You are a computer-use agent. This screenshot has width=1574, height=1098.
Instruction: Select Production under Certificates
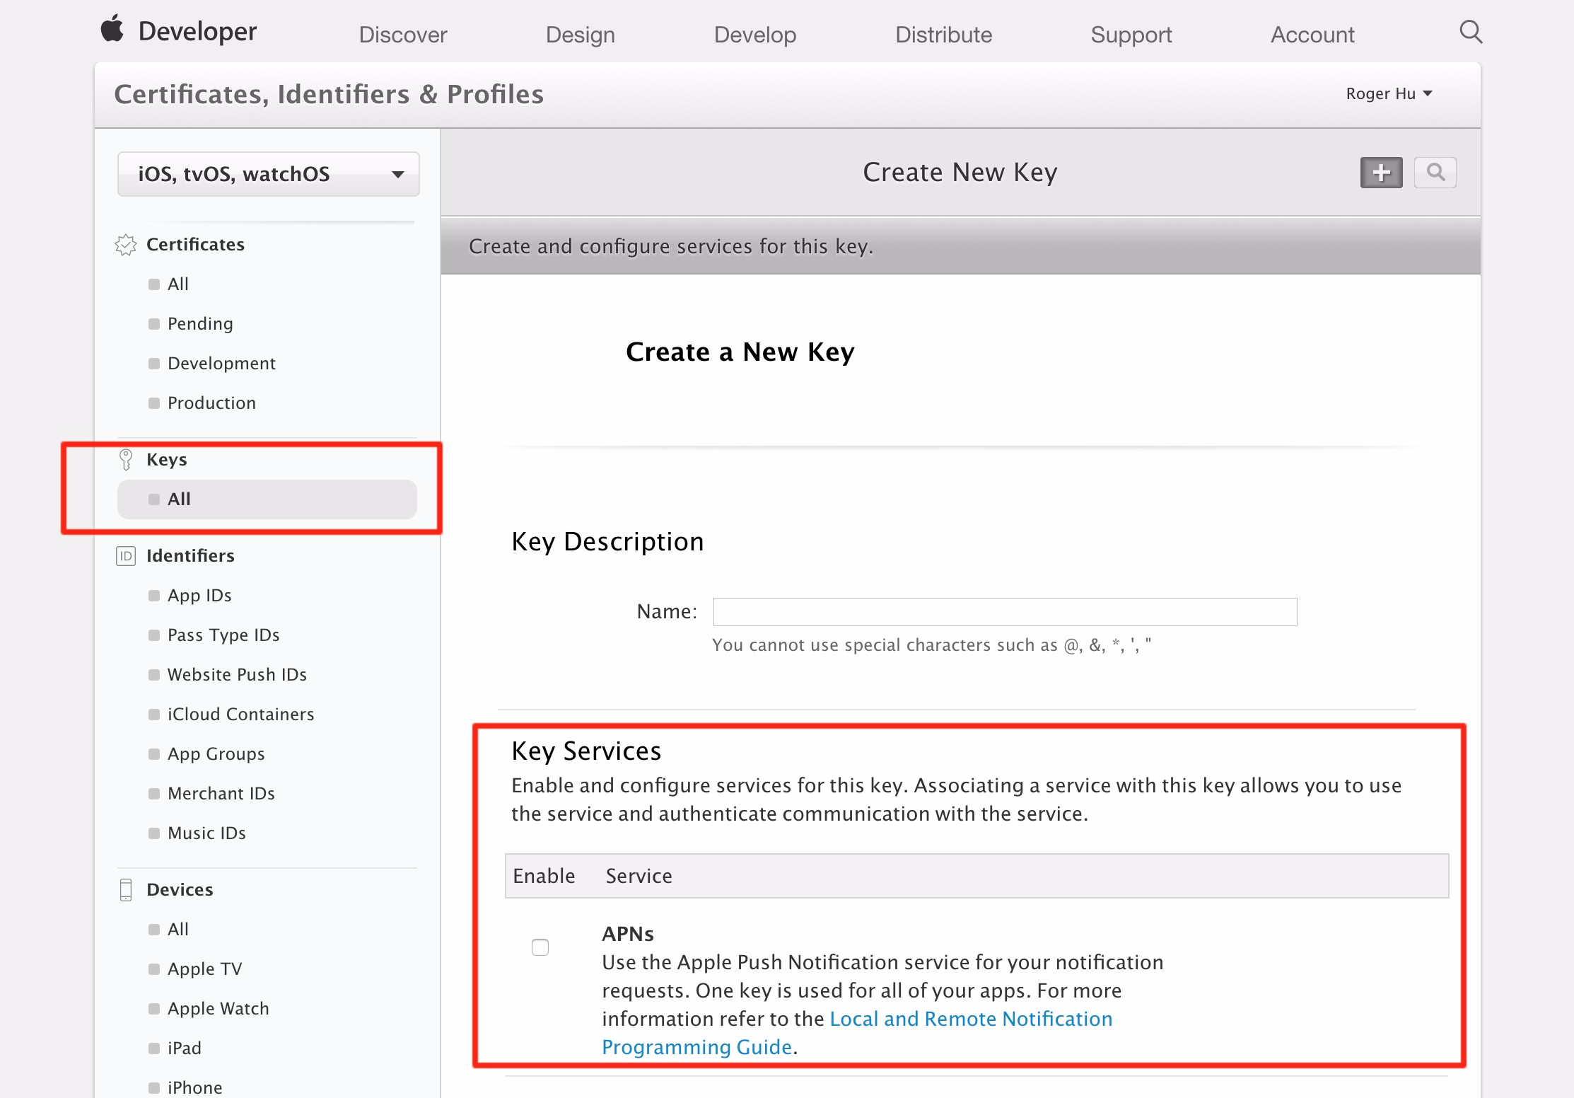(x=211, y=403)
